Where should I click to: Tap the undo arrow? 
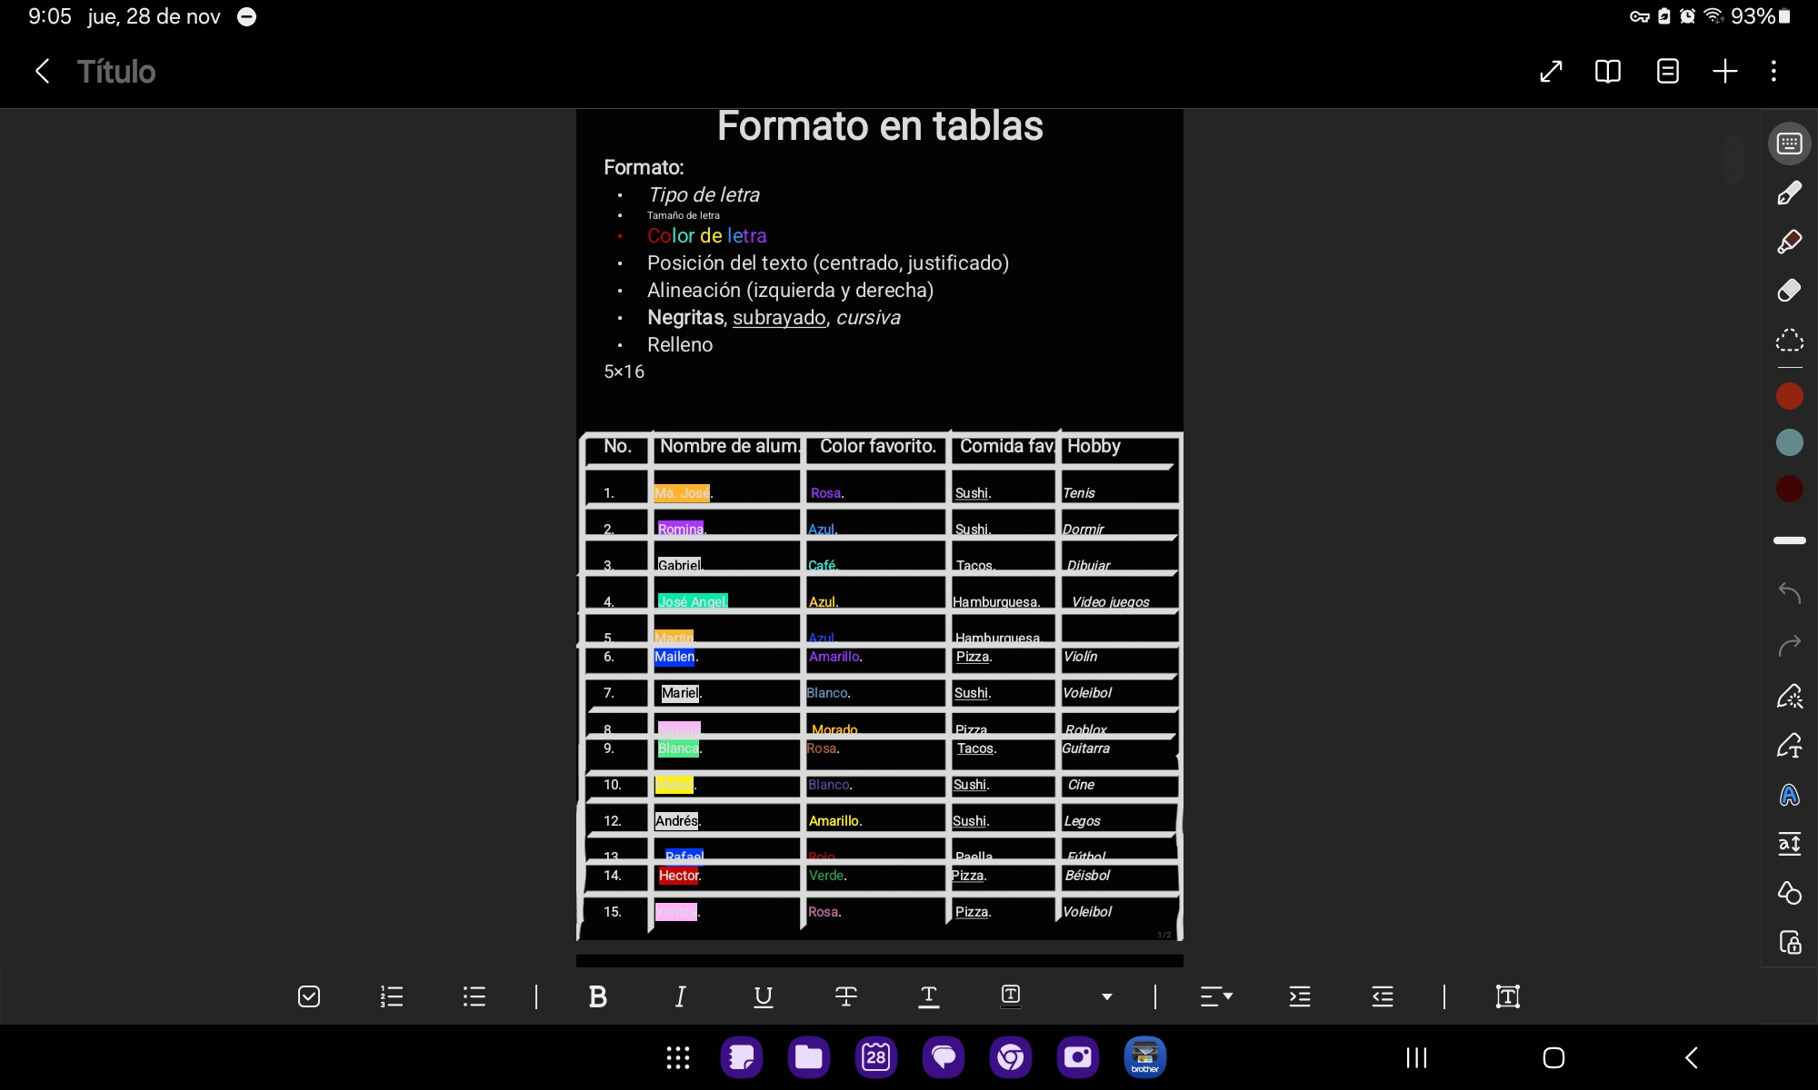click(1789, 592)
